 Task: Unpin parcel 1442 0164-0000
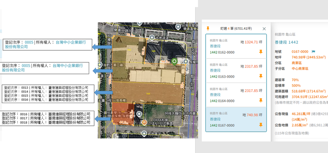tap(261, 101)
